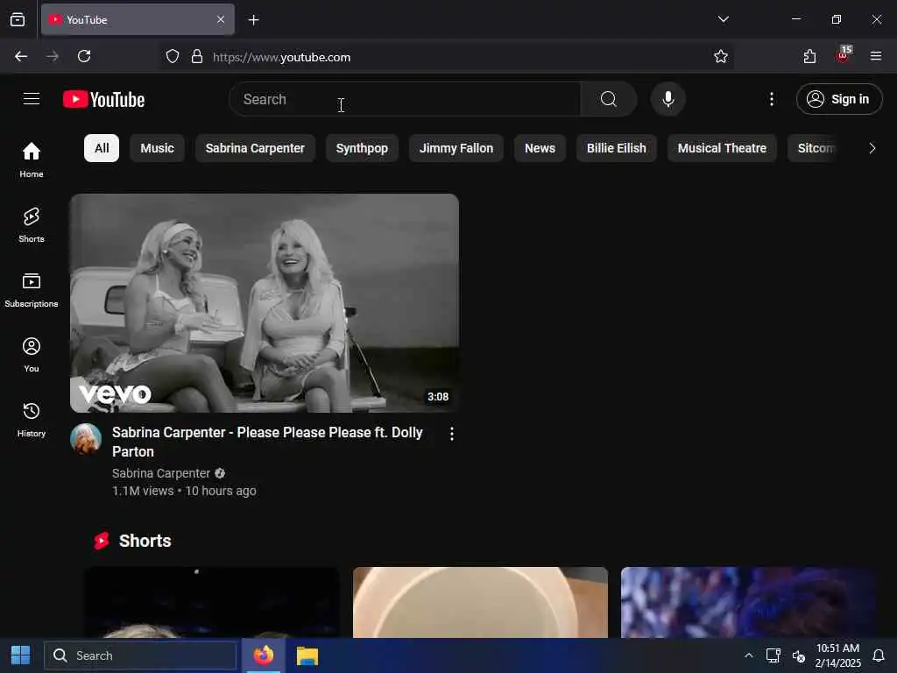Select the News filter chip

point(540,148)
